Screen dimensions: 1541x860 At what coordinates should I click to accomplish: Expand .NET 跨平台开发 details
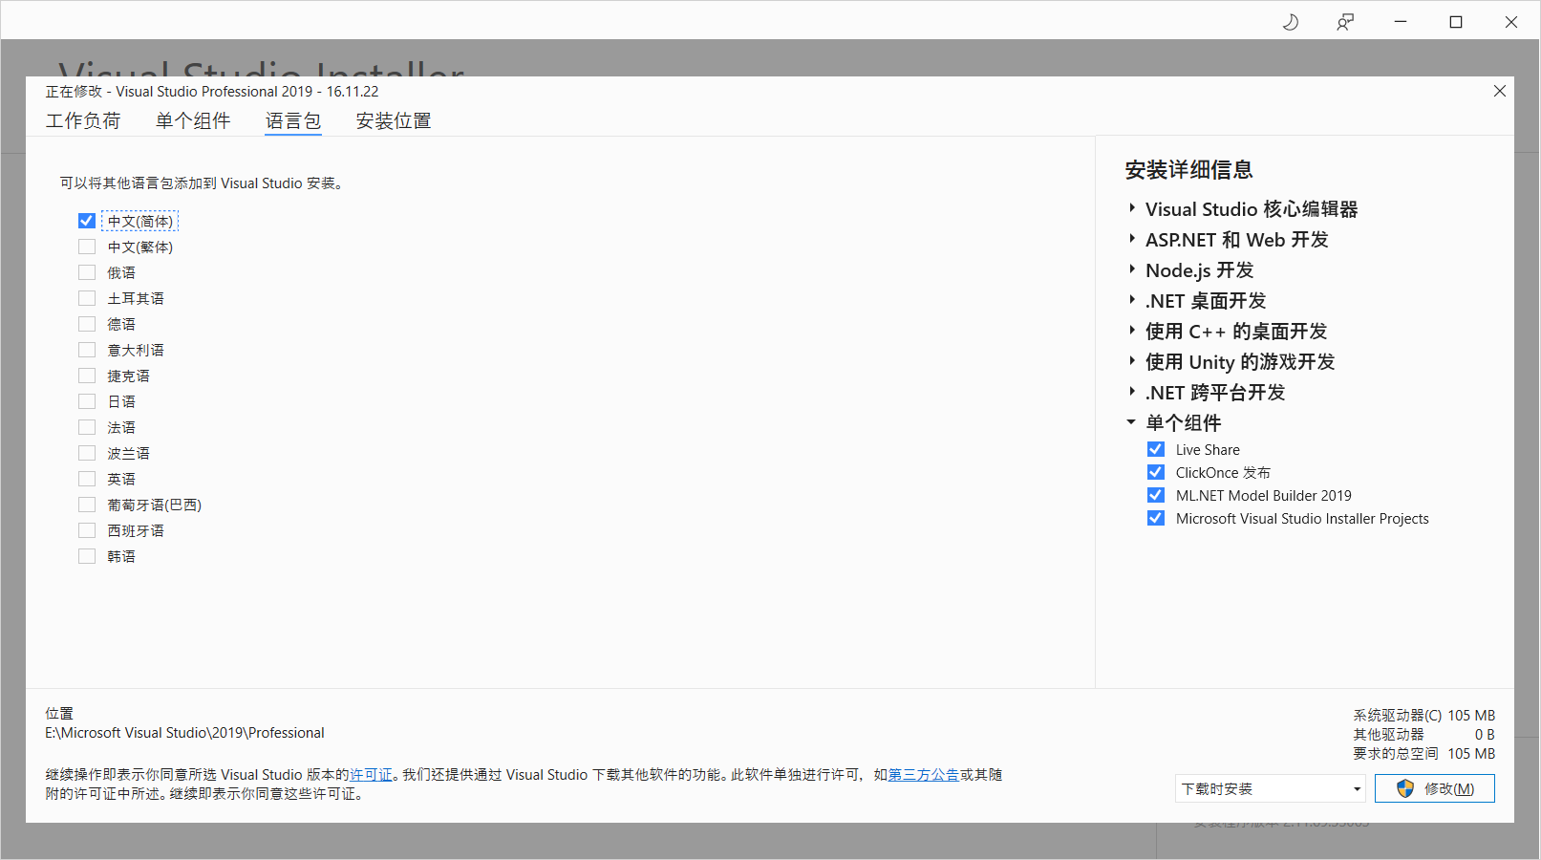click(1132, 392)
